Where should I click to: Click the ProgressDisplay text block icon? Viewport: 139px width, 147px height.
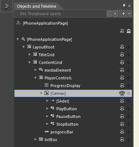pyautogui.click(x=46, y=85)
